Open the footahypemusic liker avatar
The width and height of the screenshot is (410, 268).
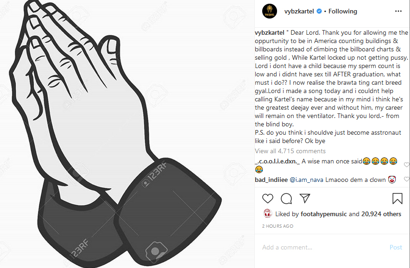[x=267, y=214]
